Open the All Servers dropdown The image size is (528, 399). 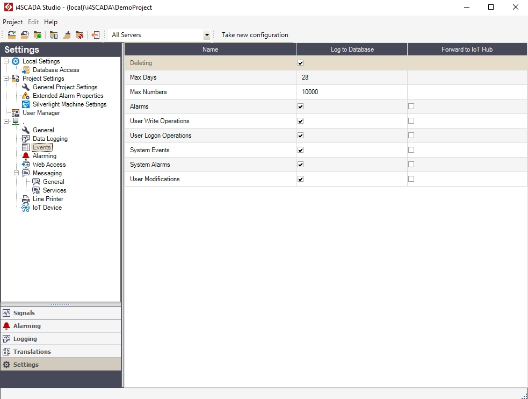[x=207, y=35]
